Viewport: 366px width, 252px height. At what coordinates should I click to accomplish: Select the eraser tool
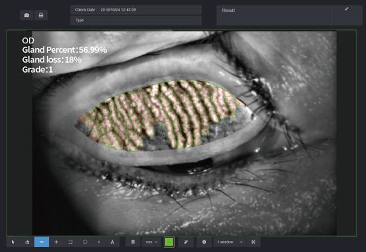[x=27, y=241]
